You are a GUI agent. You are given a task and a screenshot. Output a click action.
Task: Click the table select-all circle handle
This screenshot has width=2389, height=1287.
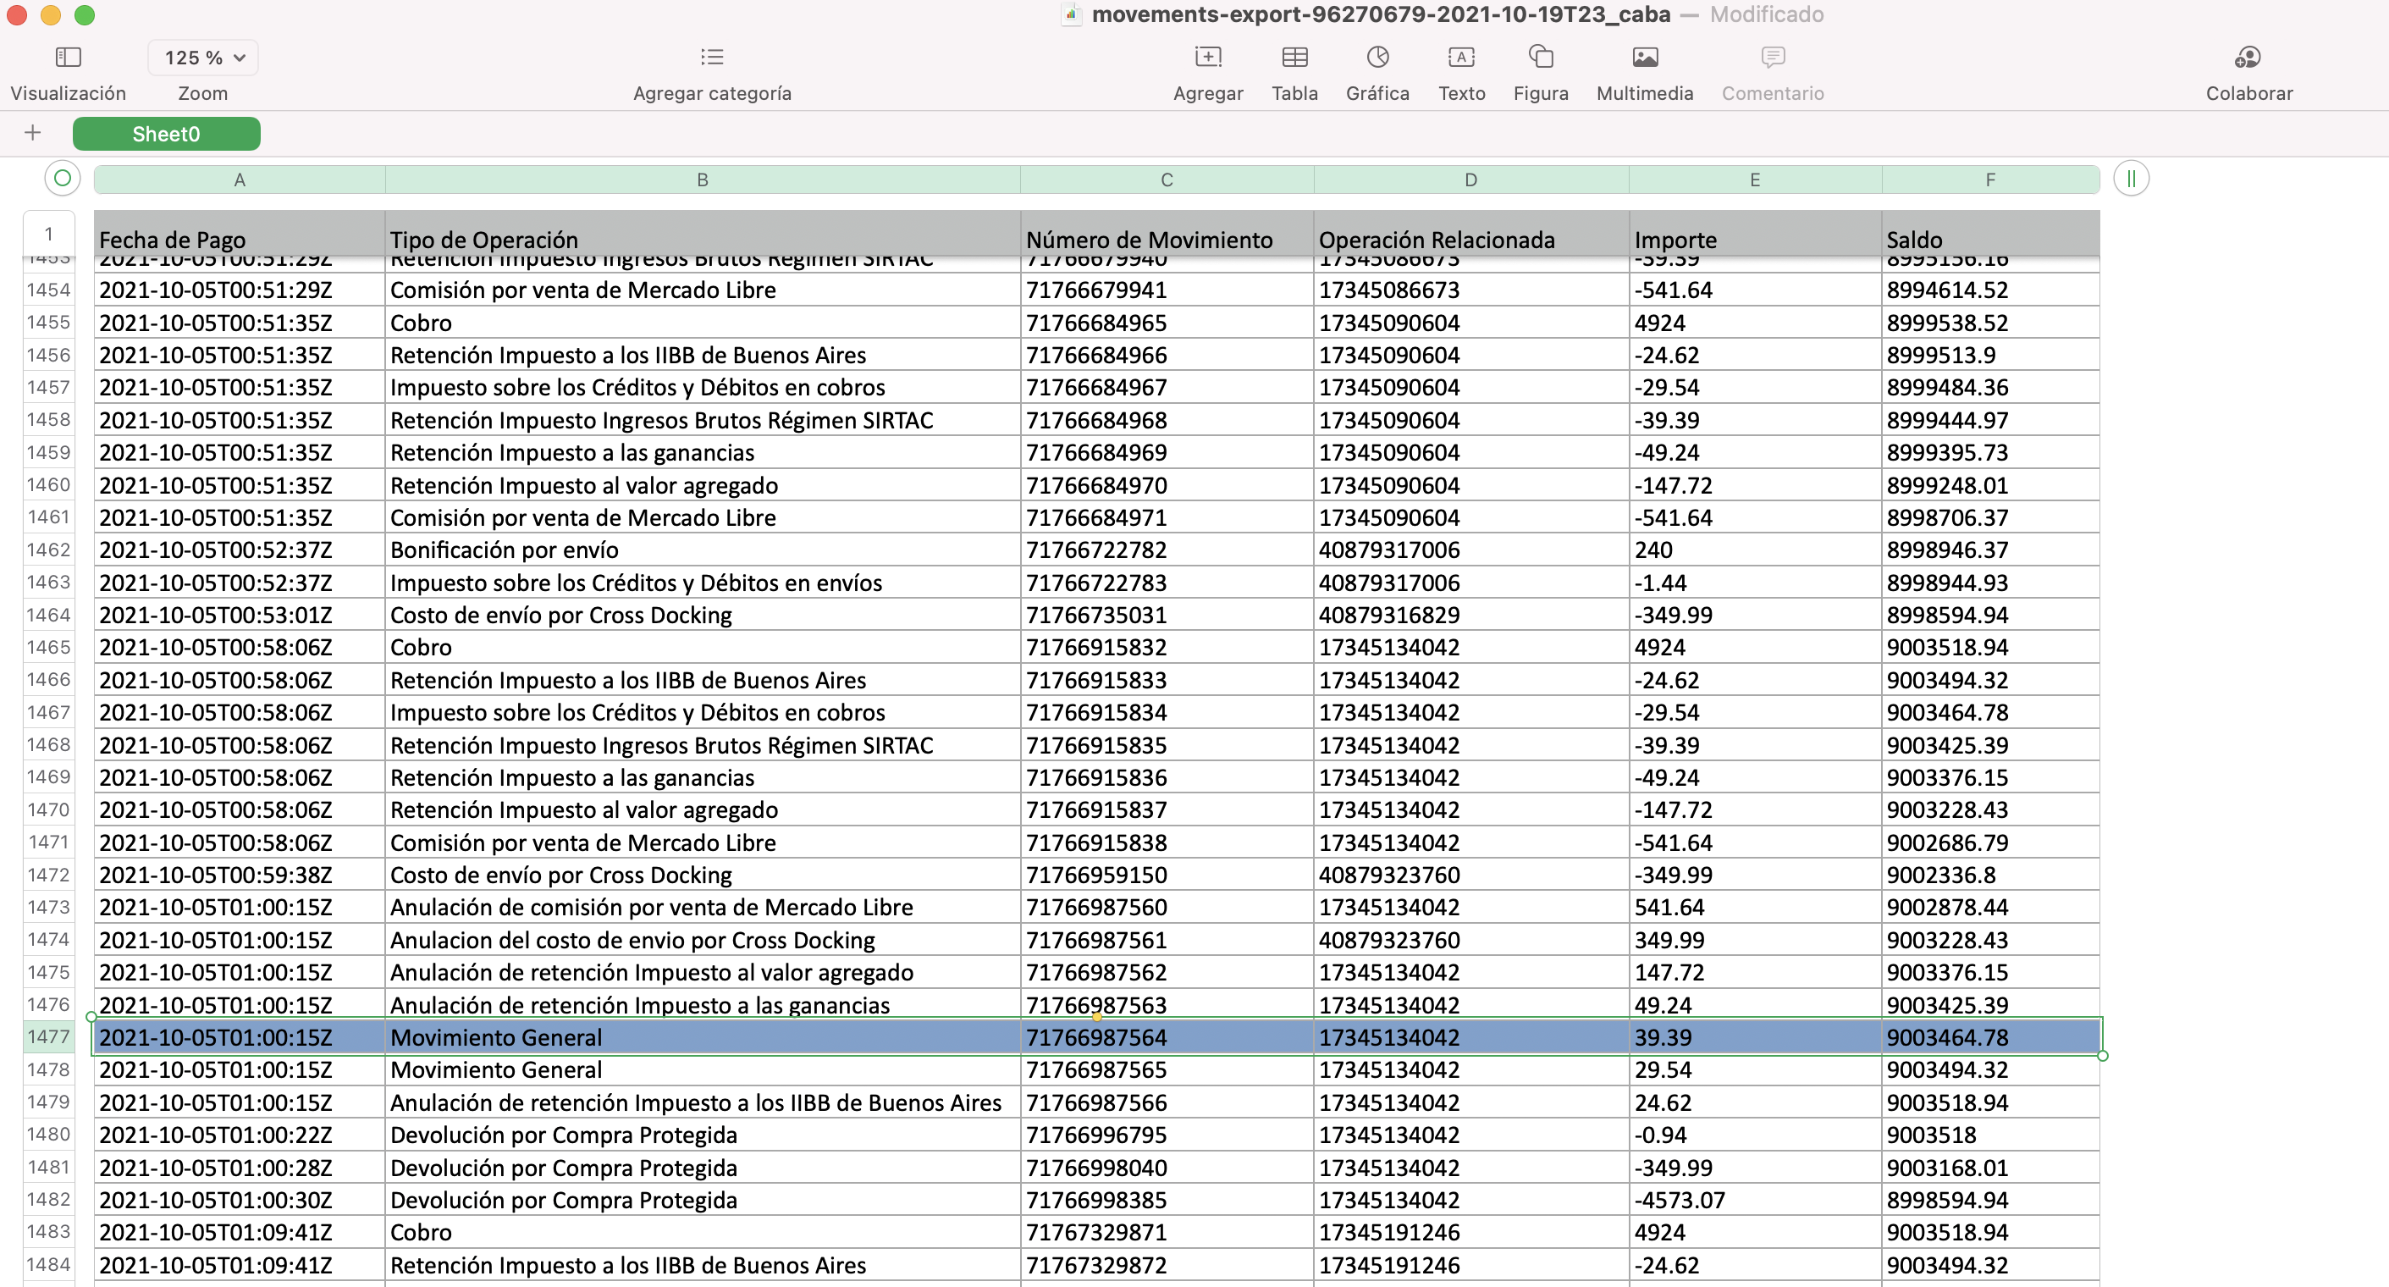coord(62,178)
